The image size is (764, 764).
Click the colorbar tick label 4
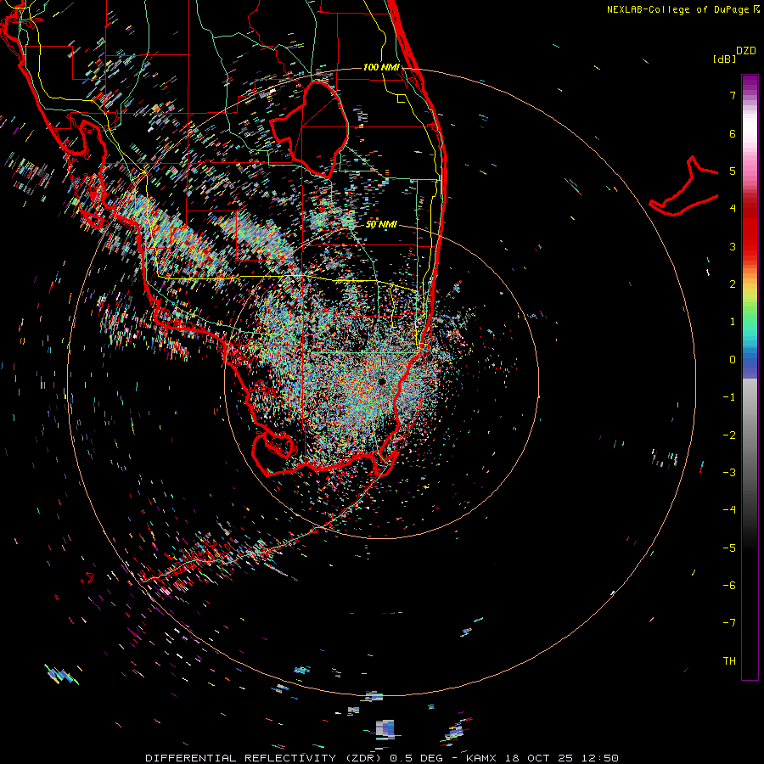pos(733,209)
